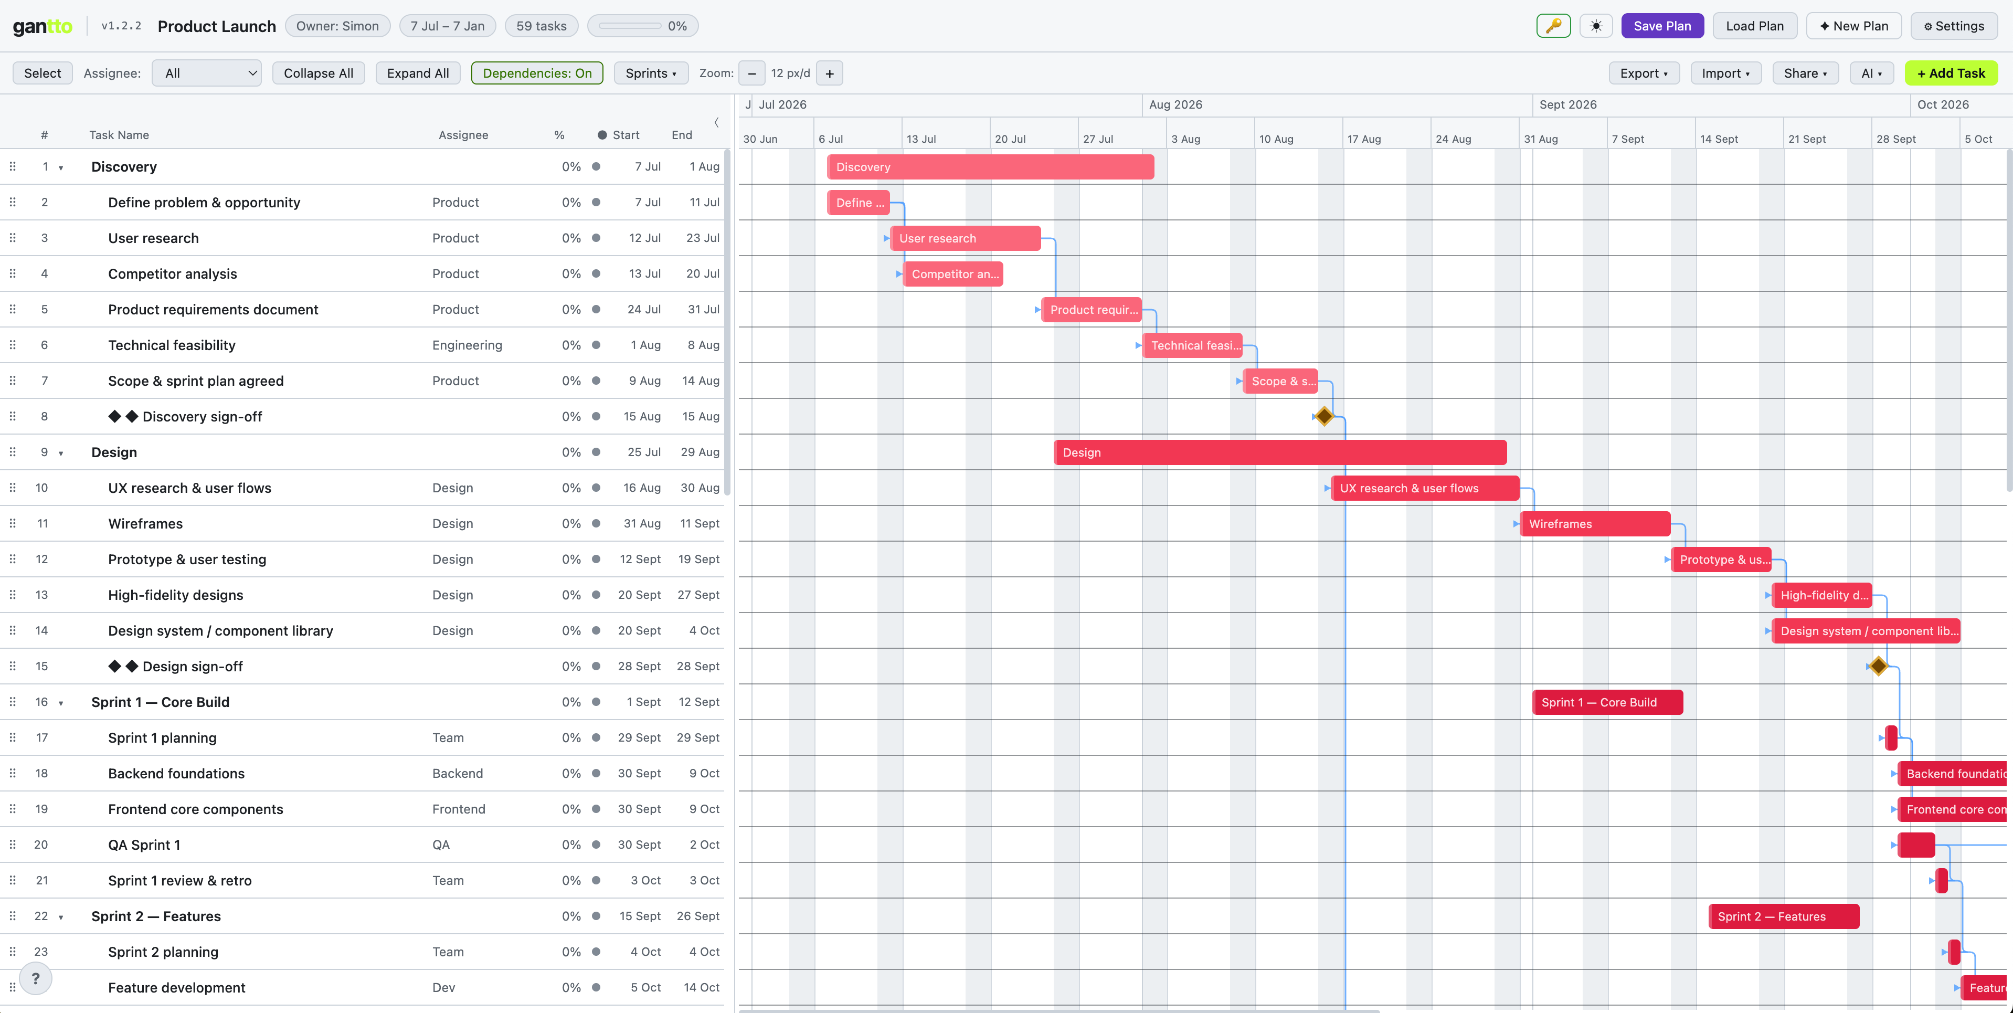The height and width of the screenshot is (1013, 2013).
Task: Click status dot for Design system row
Action: point(596,630)
